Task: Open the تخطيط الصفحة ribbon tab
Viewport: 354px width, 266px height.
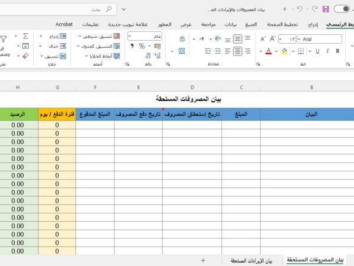Action: 283,24
